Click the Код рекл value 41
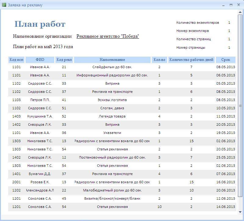Screen dimensions: 244x221 64,100
